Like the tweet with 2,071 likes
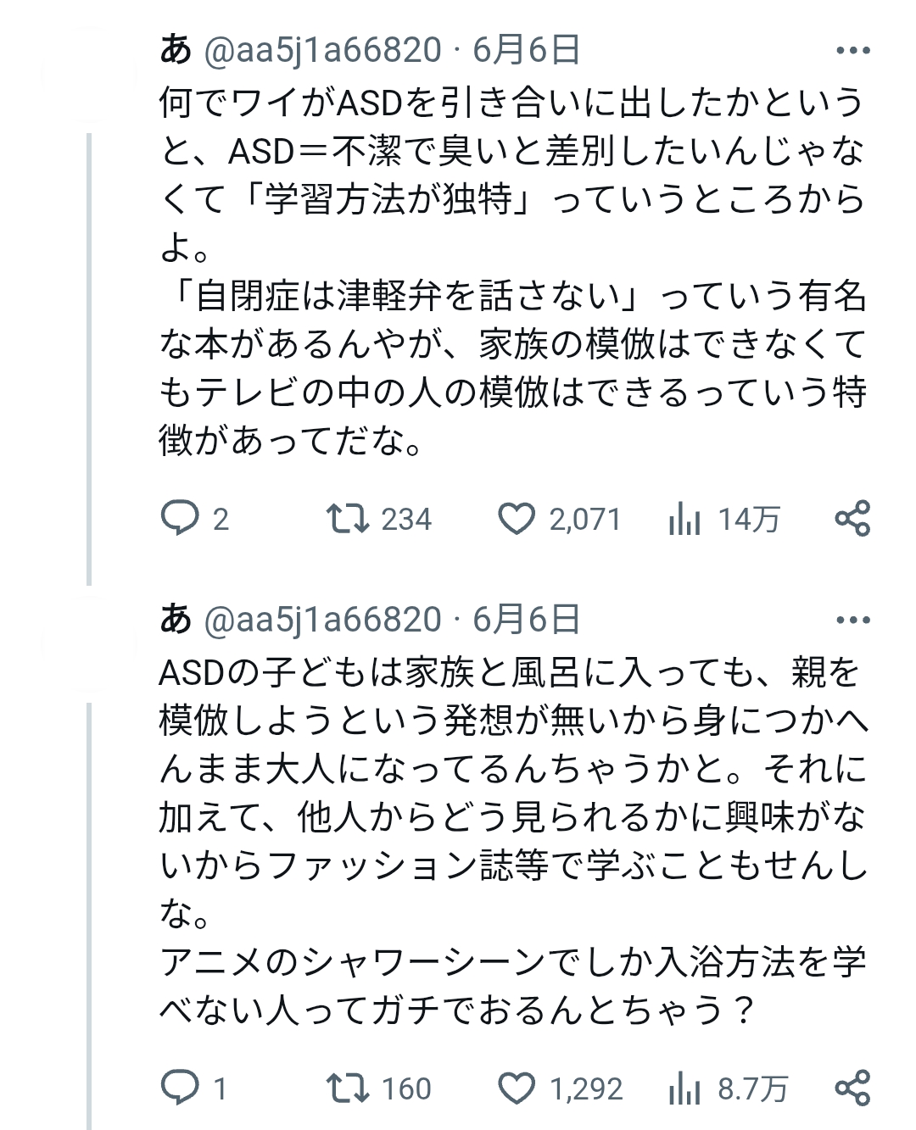Viewport: 916px width, 1130px height. [x=516, y=519]
